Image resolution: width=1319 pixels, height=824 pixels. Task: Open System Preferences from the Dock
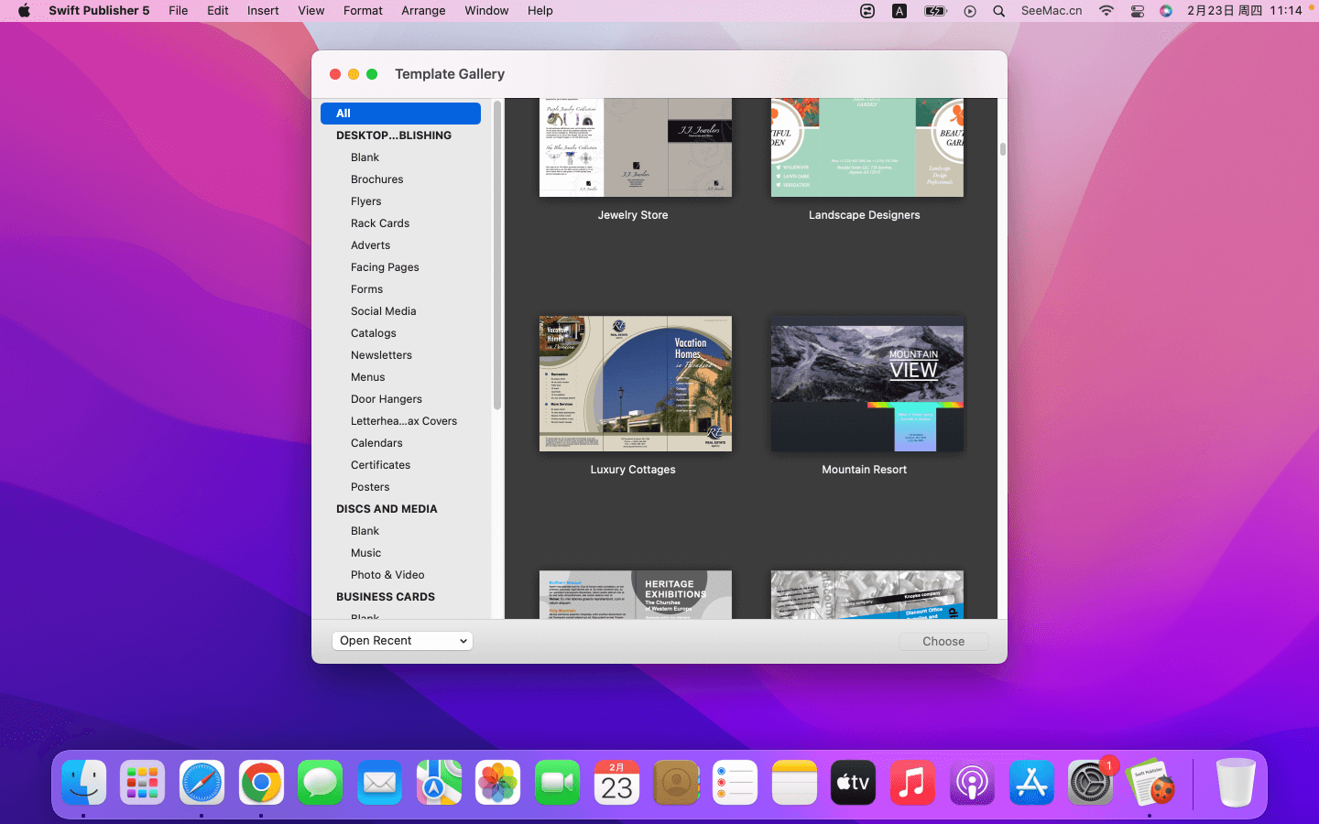pyautogui.click(x=1090, y=784)
